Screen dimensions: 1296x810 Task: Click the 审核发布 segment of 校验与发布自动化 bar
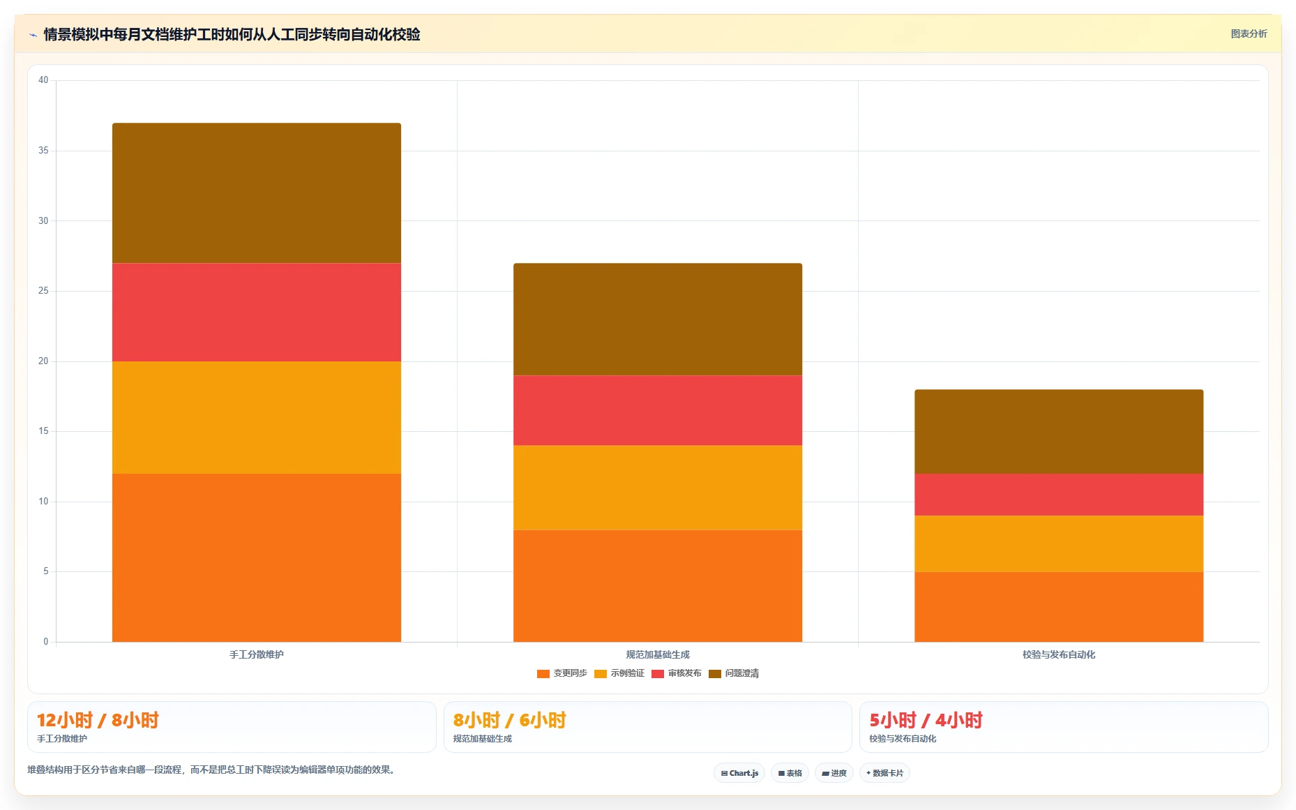point(1059,495)
